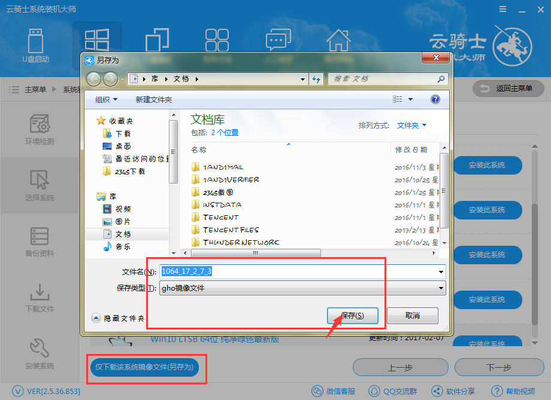Collapse folders with 隐藏文件夹

click(x=118, y=318)
